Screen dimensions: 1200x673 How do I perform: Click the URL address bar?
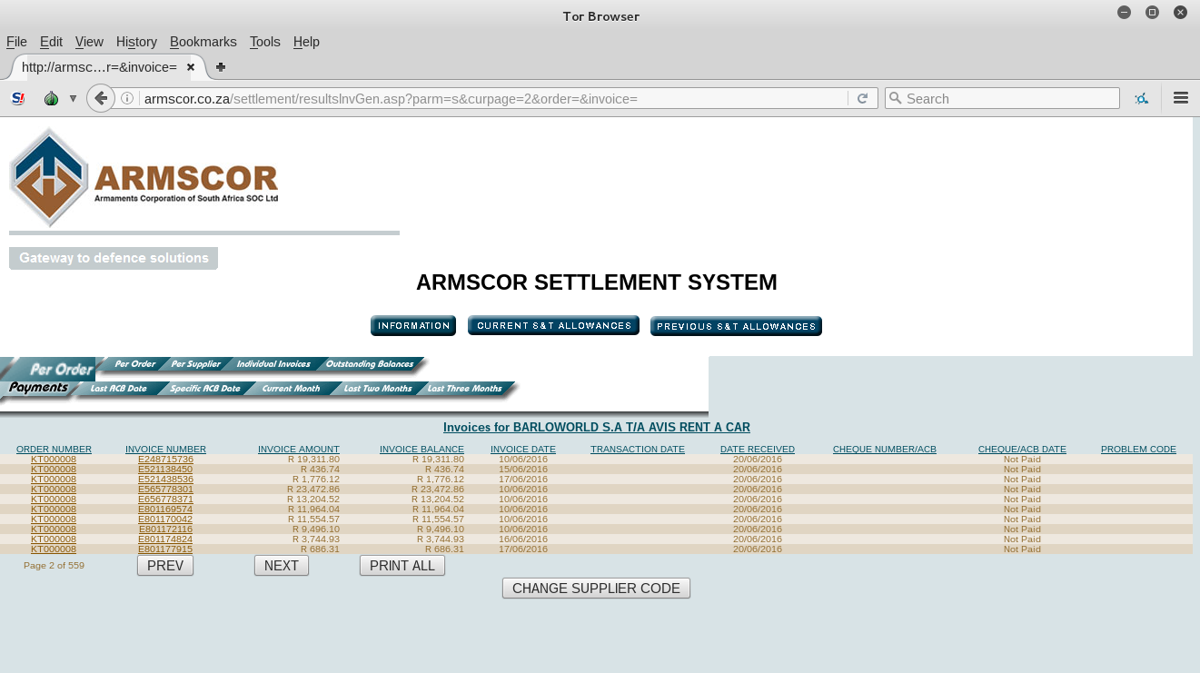click(x=495, y=98)
